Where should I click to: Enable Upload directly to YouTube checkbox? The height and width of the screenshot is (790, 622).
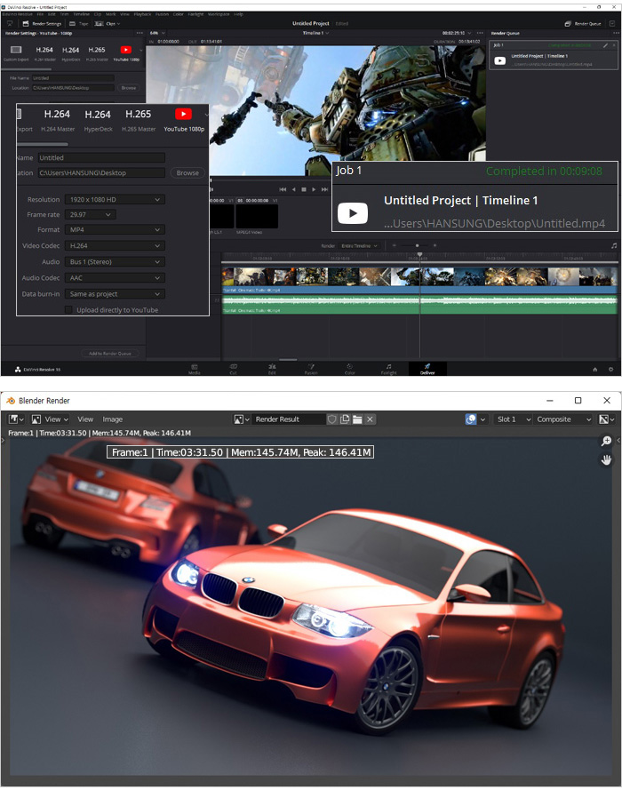[x=68, y=310]
